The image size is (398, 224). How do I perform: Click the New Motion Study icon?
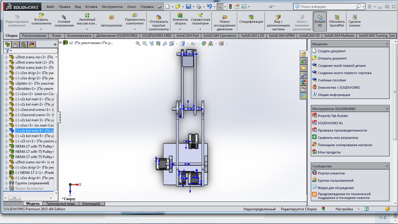click(224, 17)
